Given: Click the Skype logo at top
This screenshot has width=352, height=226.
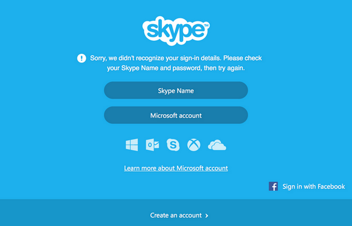Looking at the screenshot, I should point(175,31).
